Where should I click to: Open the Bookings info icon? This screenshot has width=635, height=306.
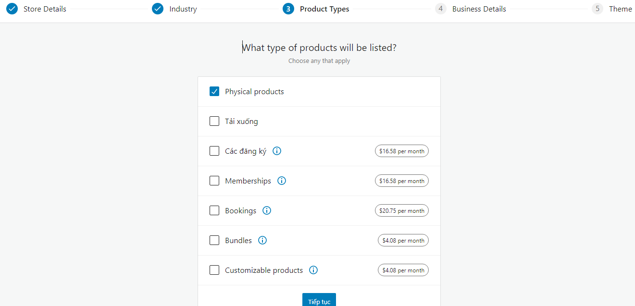[267, 210]
